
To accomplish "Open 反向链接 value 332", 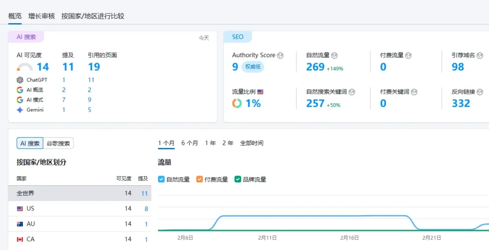I will [x=461, y=103].
